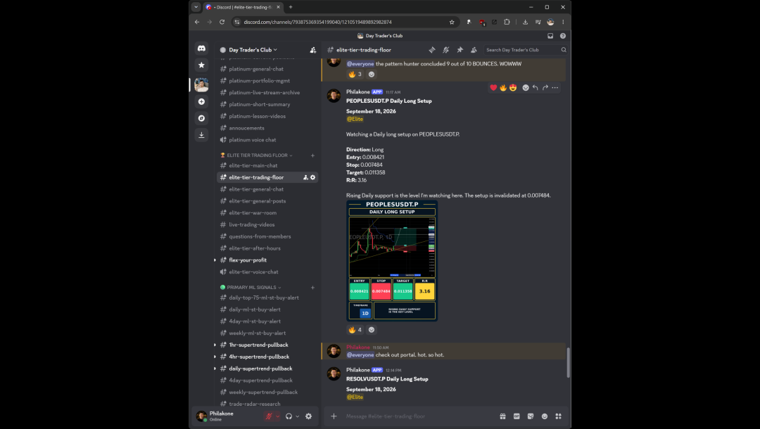
Task: Collapse ELITE TIER TRADING FLOOR category
Action: point(258,155)
